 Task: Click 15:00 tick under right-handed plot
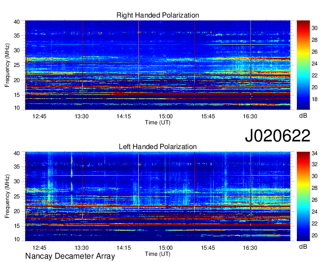point(166,116)
